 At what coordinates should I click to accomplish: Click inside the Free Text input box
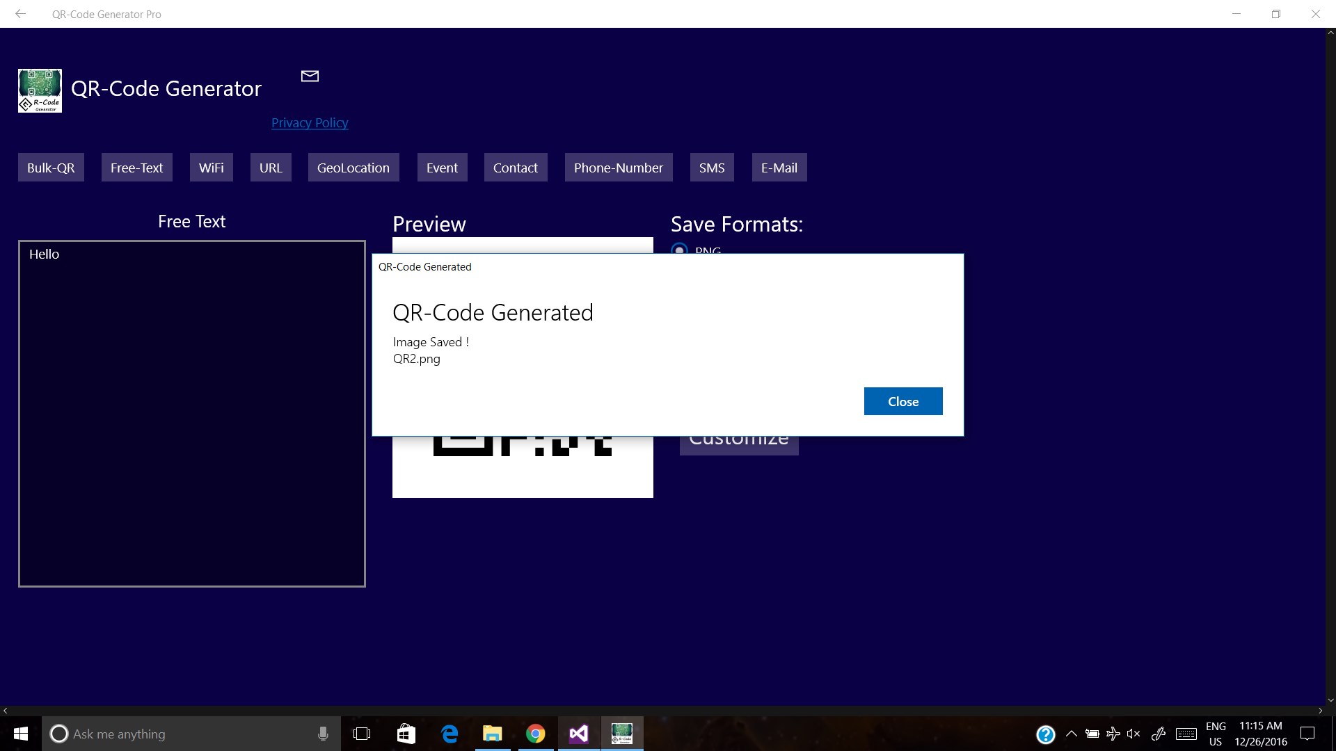(191, 413)
